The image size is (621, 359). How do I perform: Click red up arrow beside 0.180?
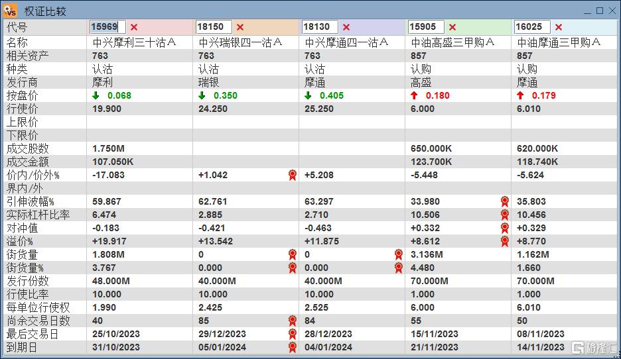coord(414,95)
